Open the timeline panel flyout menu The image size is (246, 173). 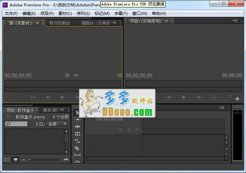(222, 108)
